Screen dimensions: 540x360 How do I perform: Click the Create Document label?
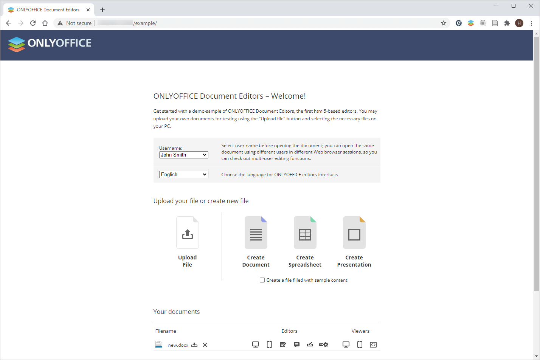pos(256,261)
